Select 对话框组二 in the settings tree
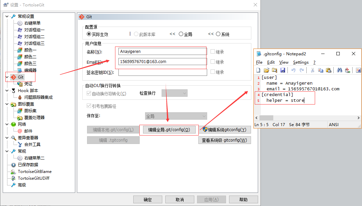 pyautogui.click(x=34, y=36)
